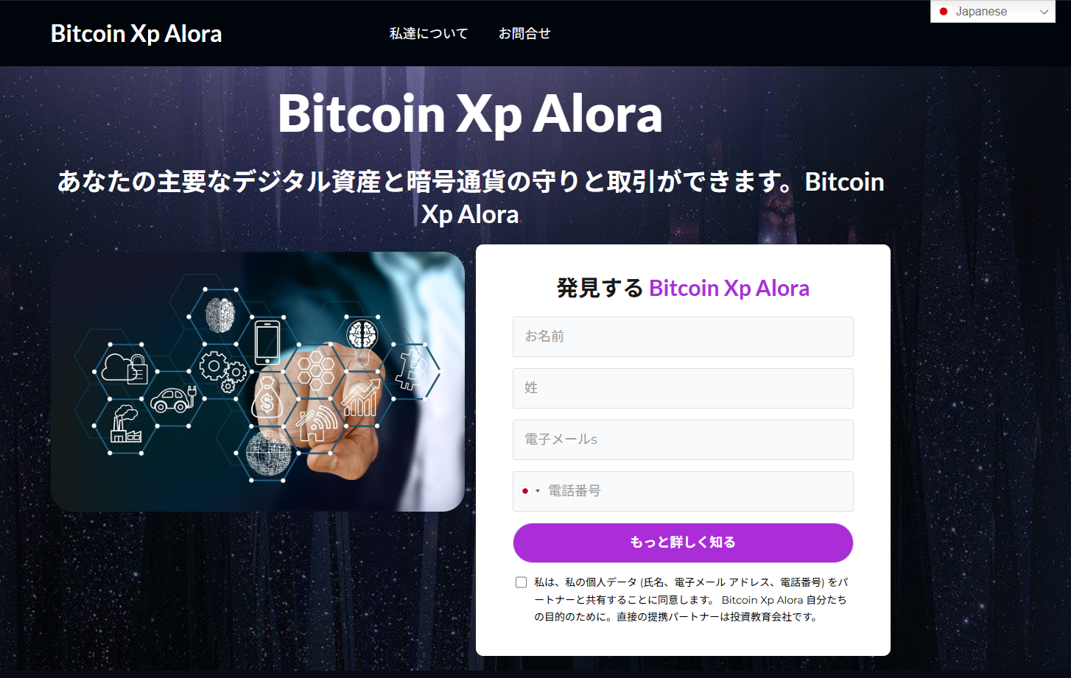This screenshot has height=678, width=1071.
Task: Click the wire globe icon
Action: click(x=267, y=453)
